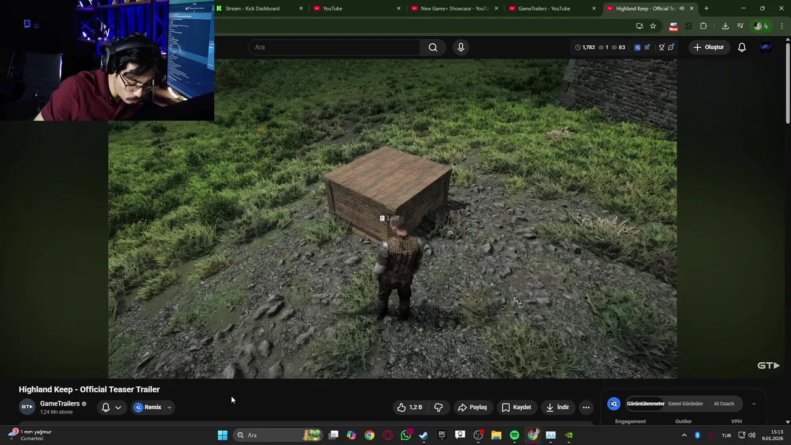Switch to the Stream - Kick Dashboard tab
791x445 pixels.
[260, 8]
